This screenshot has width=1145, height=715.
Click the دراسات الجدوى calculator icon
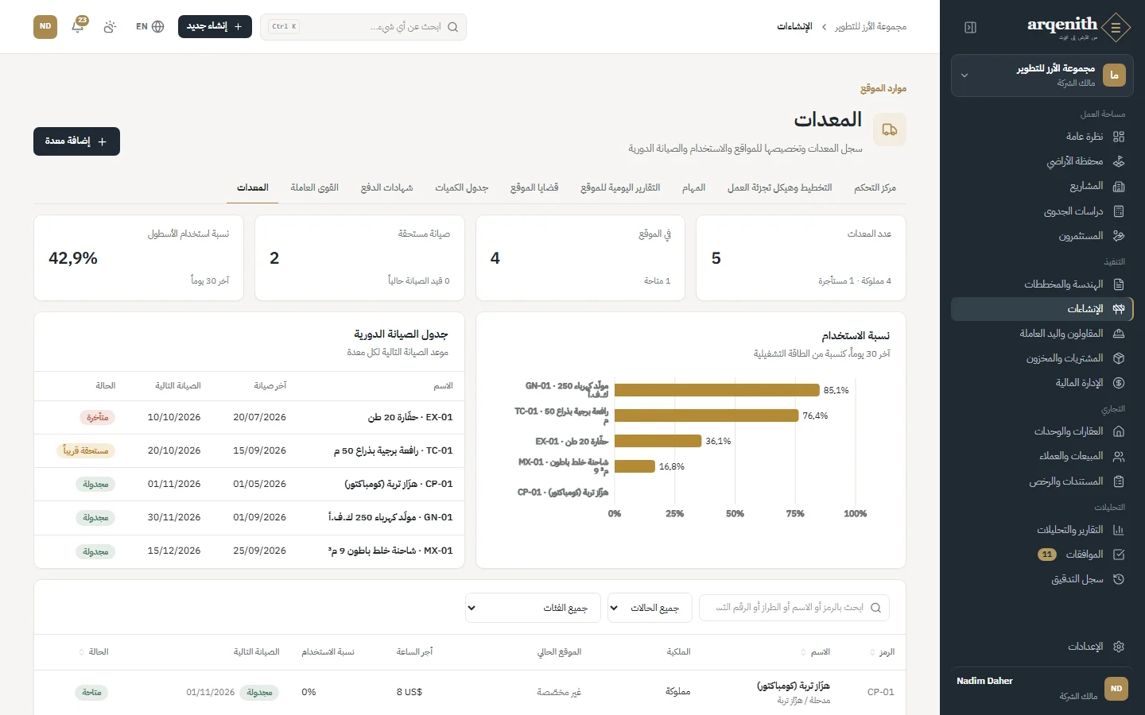(x=1119, y=211)
